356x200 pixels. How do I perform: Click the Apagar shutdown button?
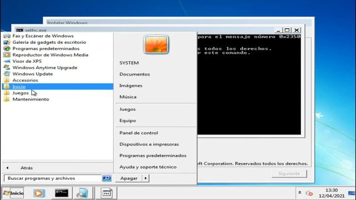(128, 178)
